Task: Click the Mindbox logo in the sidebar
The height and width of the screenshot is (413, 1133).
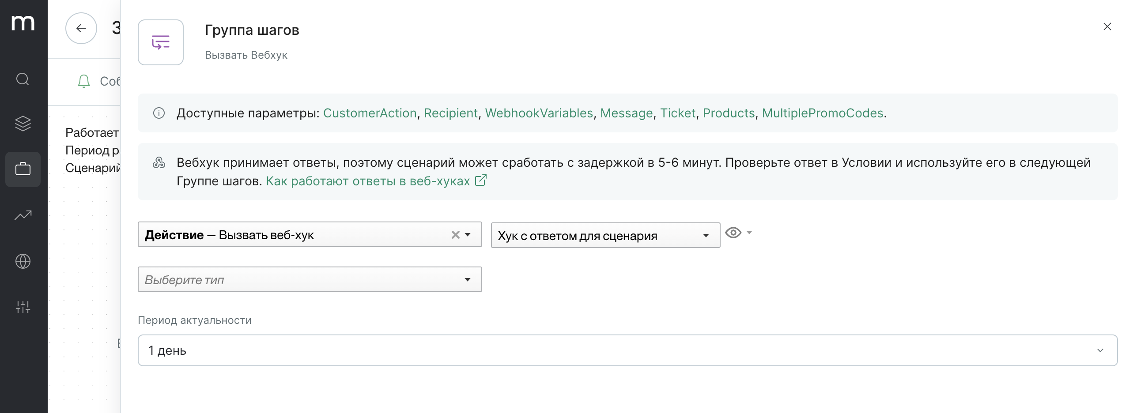Action: (23, 23)
